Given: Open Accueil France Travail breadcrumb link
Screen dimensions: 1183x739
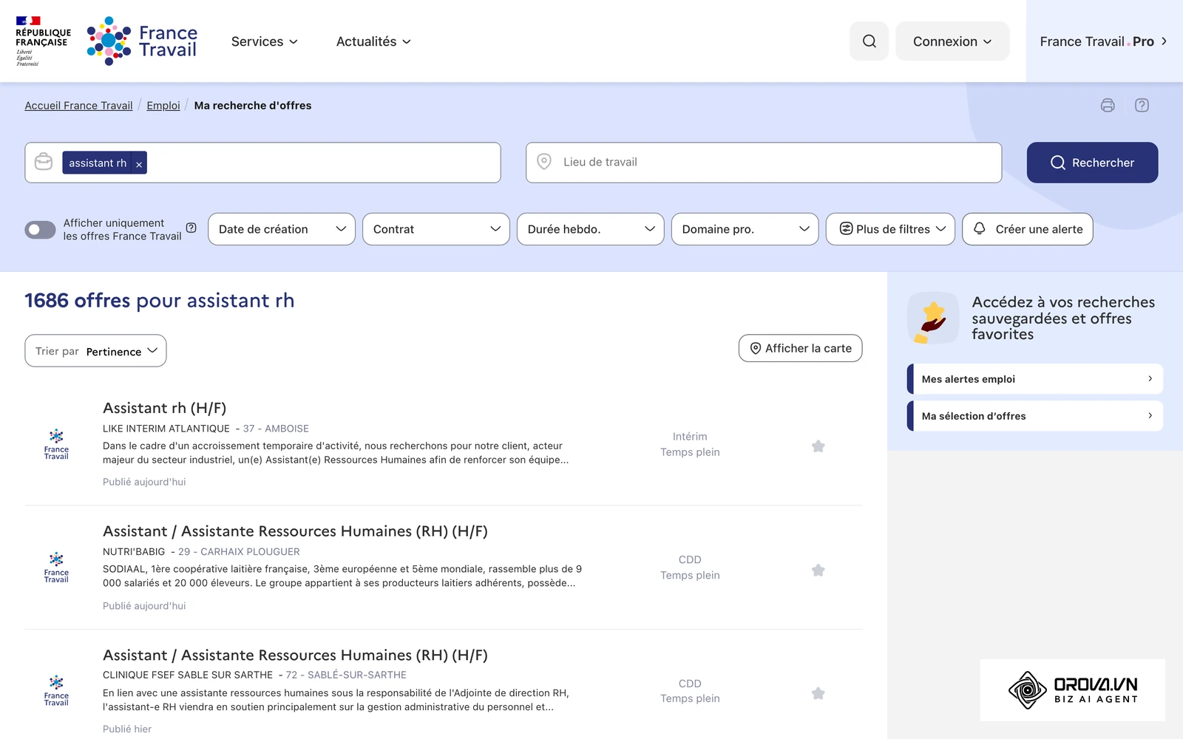Looking at the screenshot, I should pyautogui.click(x=78, y=106).
